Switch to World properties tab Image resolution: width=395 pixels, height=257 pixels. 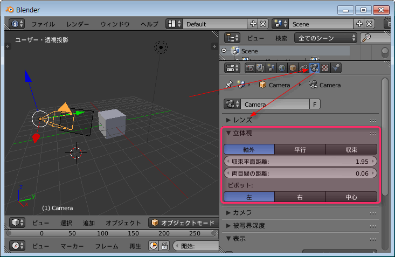coord(282,68)
